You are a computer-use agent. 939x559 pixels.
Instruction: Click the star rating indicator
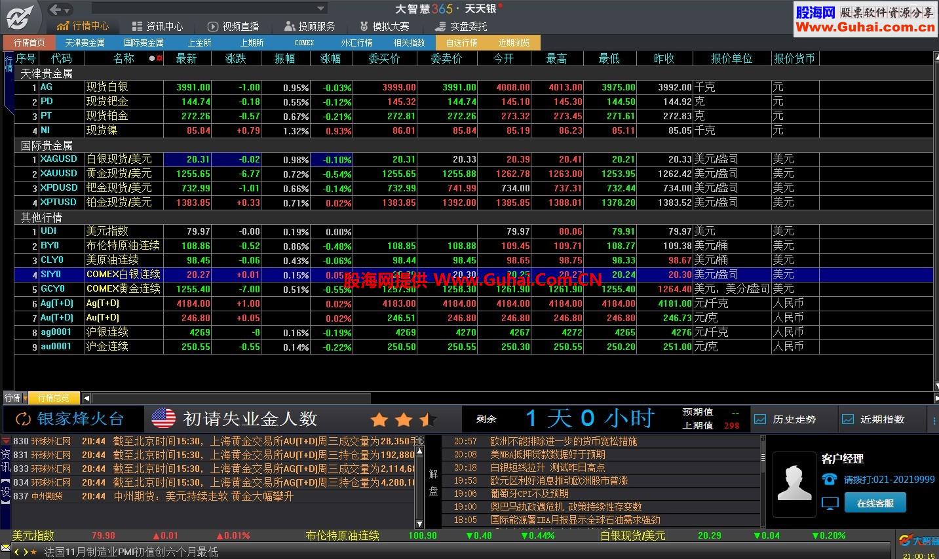click(404, 419)
